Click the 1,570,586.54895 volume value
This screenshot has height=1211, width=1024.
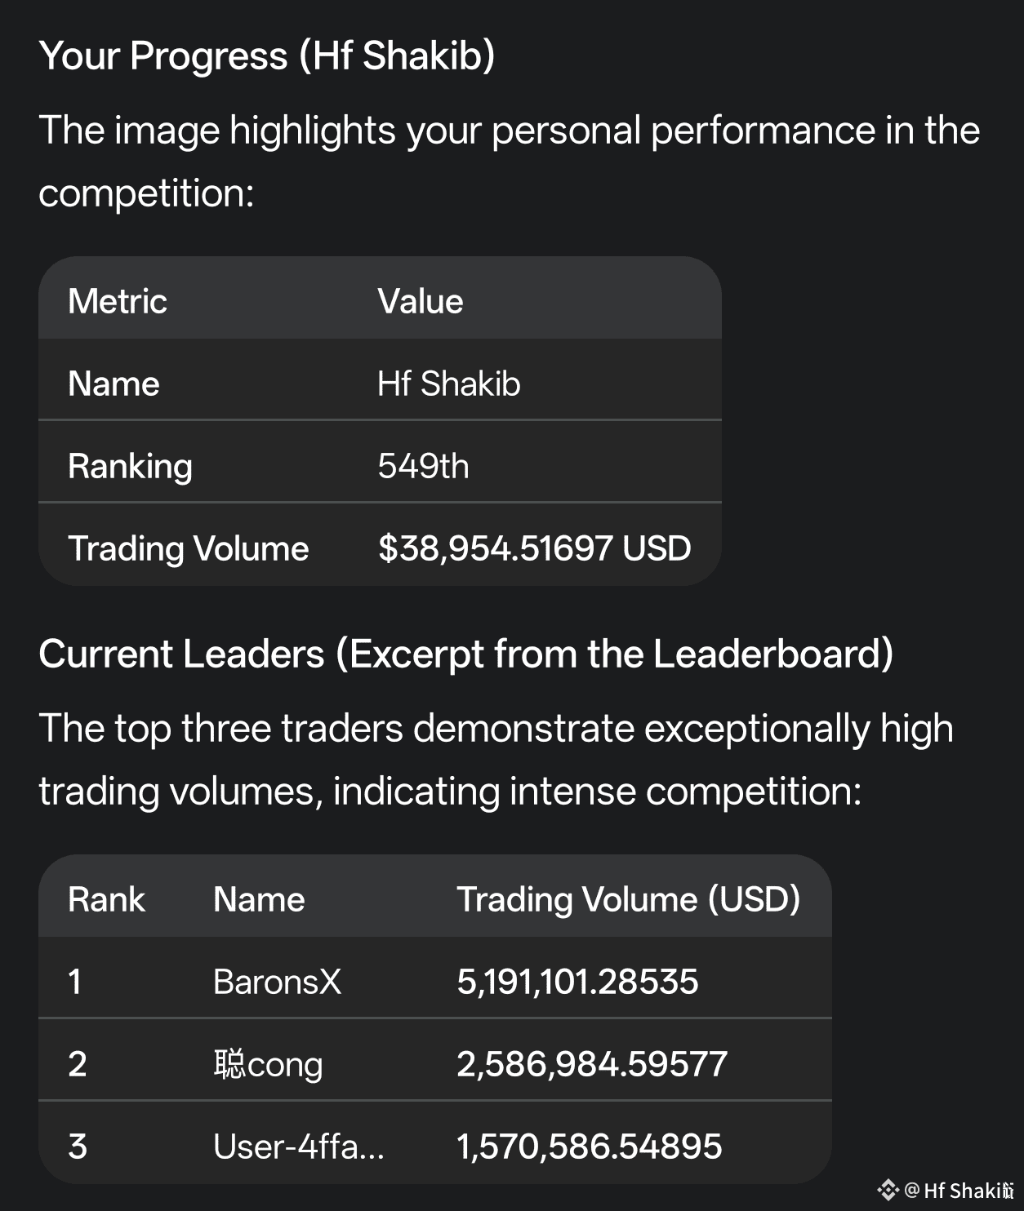pyautogui.click(x=589, y=1147)
